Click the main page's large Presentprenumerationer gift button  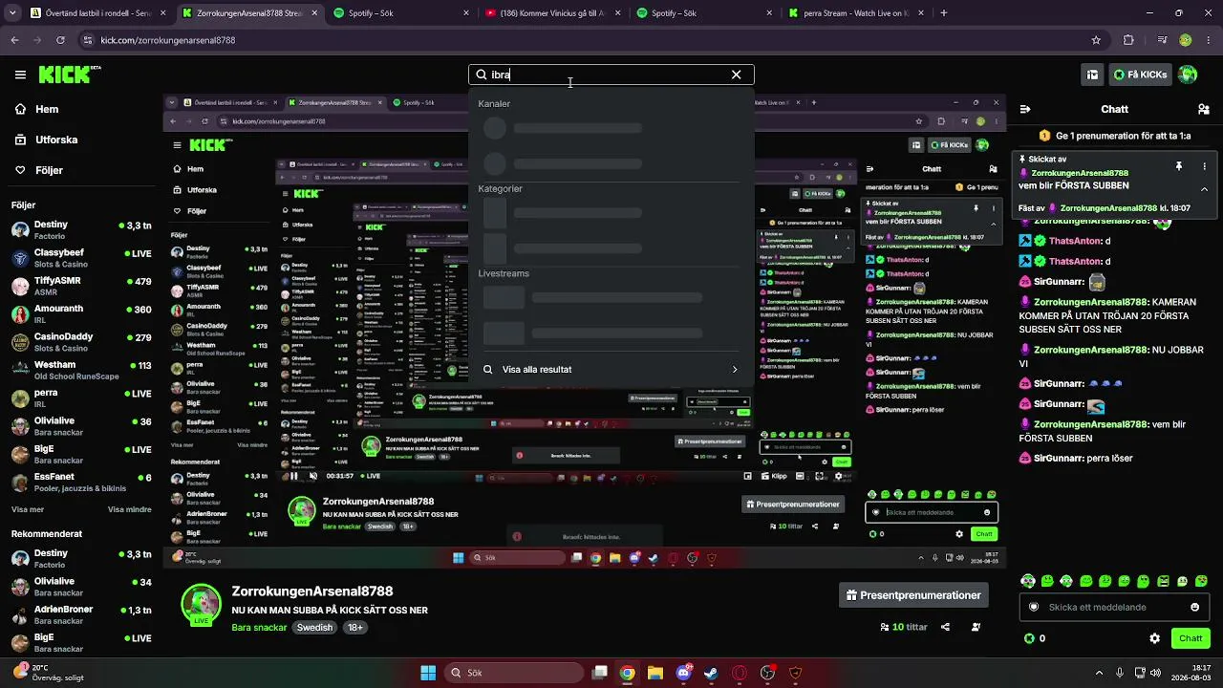(913, 595)
